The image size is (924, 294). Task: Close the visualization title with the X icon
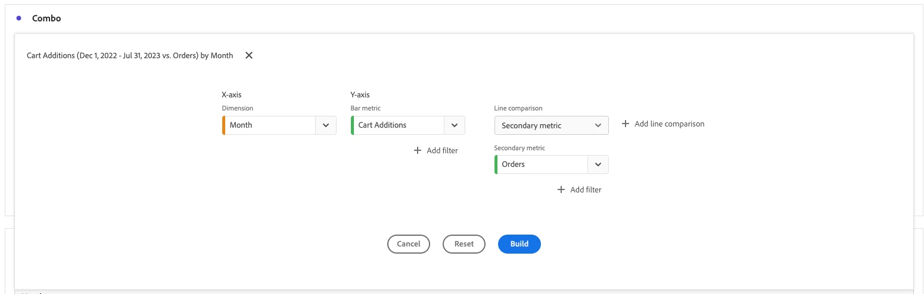click(249, 55)
